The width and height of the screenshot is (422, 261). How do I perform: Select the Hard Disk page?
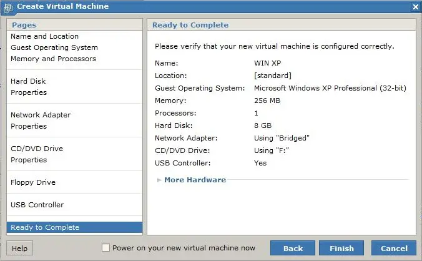coord(28,81)
